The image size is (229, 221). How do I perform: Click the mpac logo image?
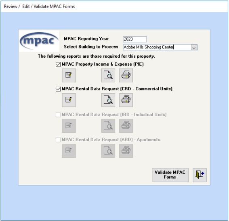pos(39,41)
